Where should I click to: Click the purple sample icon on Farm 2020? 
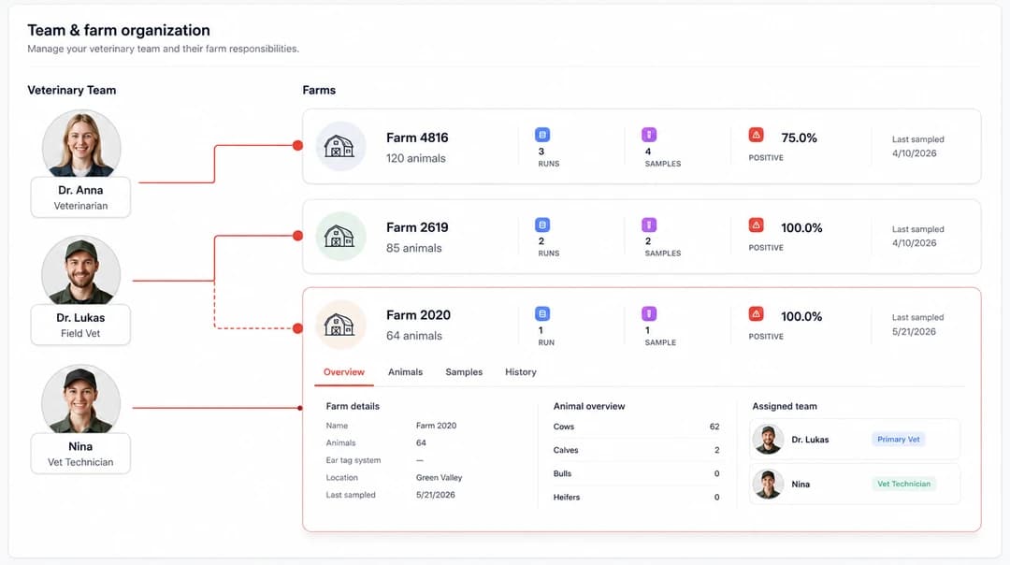click(649, 313)
